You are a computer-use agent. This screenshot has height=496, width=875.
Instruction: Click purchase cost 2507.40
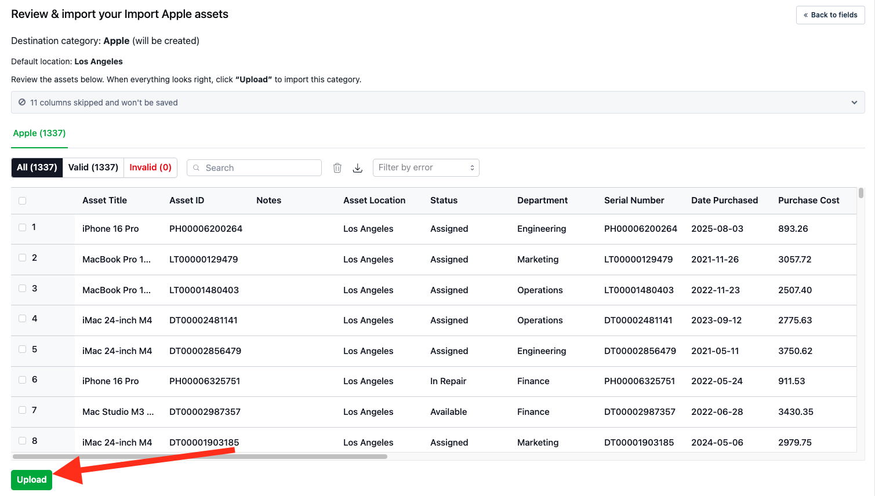(x=795, y=290)
